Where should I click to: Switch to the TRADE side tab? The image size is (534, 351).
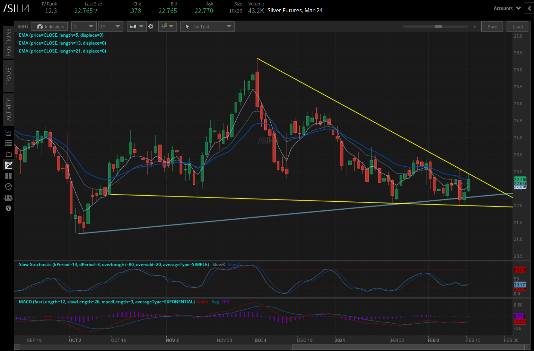pyautogui.click(x=8, y=76)
